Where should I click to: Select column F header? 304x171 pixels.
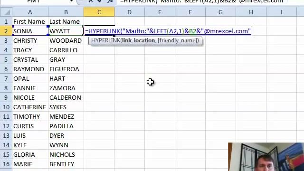[x=190, y=12]
